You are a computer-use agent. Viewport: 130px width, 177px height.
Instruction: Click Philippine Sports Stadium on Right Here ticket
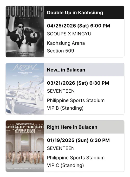click(x=76, y=157)
